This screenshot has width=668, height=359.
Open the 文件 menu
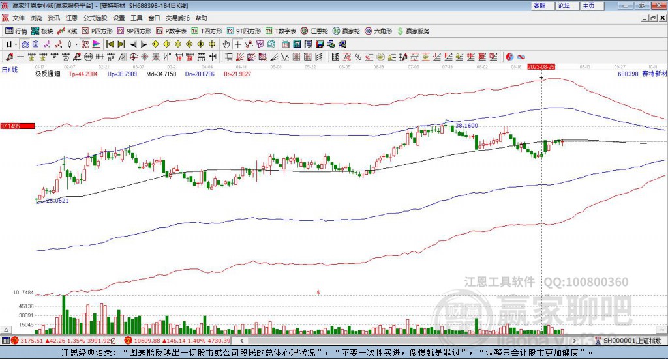point(19,18)
